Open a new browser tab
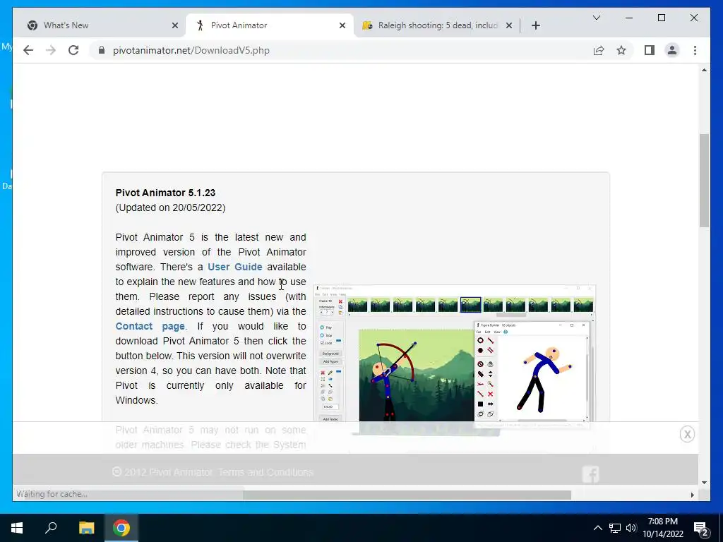The height and width of the screenshot is (542, 723). point(535,25)
